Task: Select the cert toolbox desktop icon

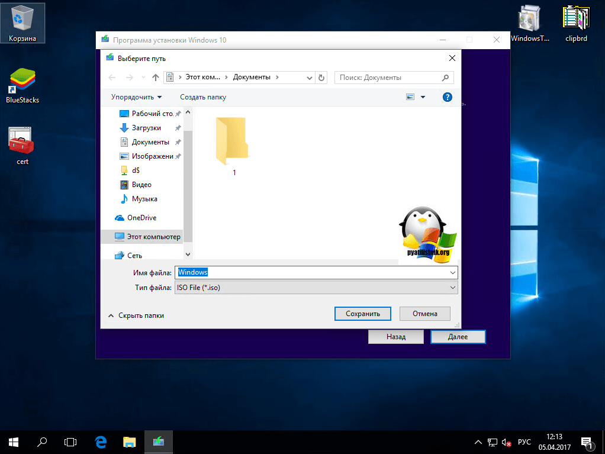Action: [22, 144]
